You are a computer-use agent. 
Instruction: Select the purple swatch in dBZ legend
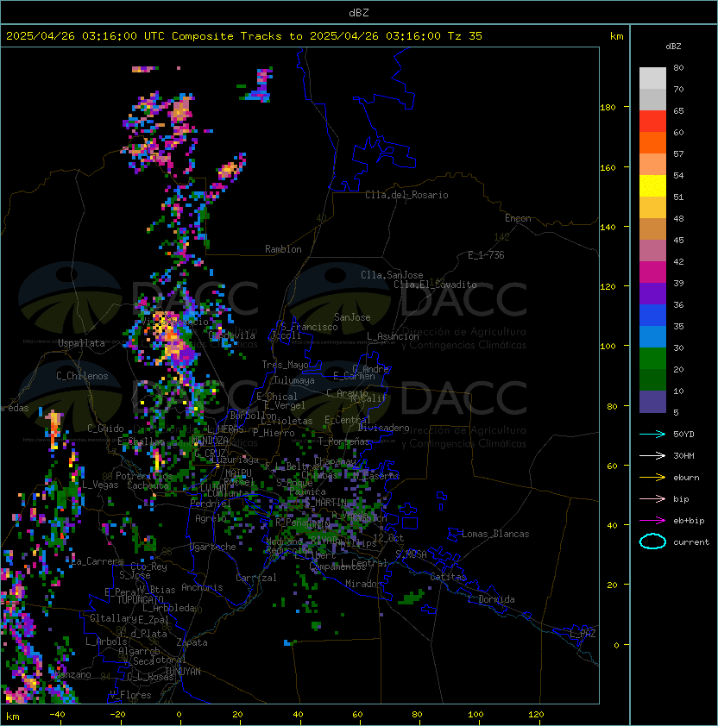point(652,293)
